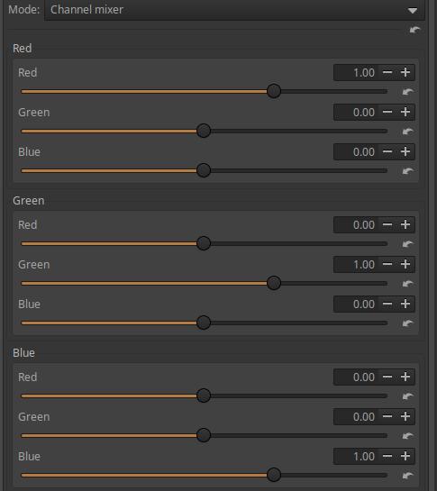This screenshot has width=437, height=491.
Task: Reset the Red channel's Red slider
Action: [407, 92]
